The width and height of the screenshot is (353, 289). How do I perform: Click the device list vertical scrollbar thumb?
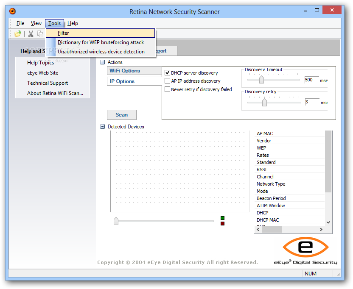point(328,161)
